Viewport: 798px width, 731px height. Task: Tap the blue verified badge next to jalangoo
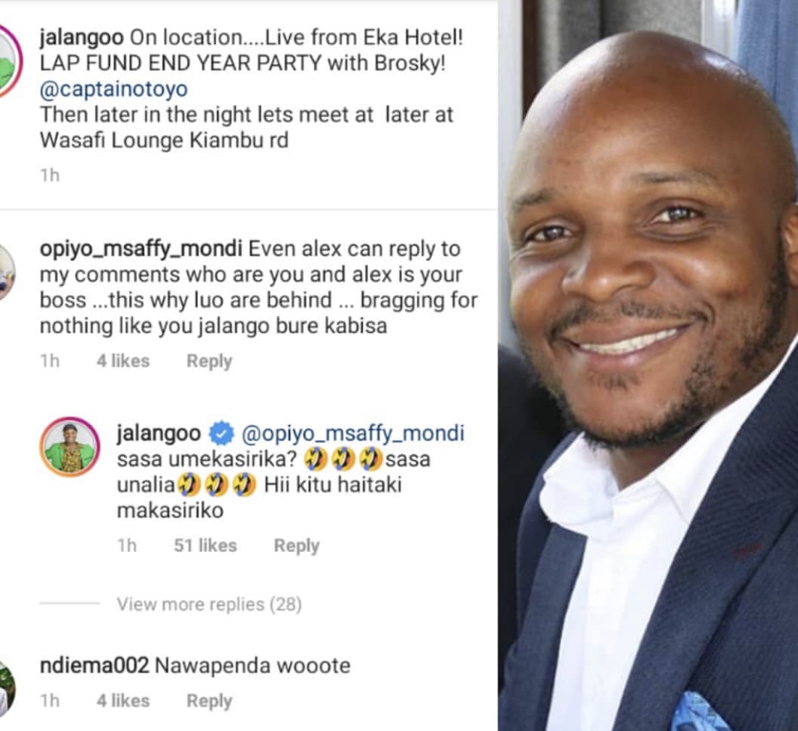222,433
